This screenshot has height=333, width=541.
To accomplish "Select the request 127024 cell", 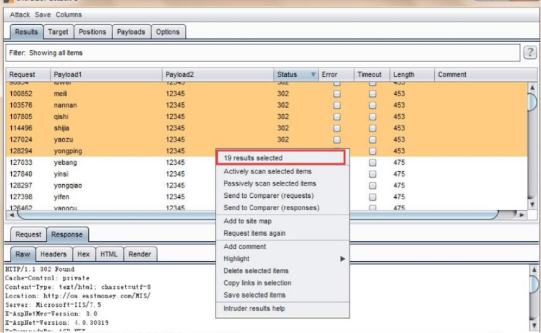I will pos(20,140).
